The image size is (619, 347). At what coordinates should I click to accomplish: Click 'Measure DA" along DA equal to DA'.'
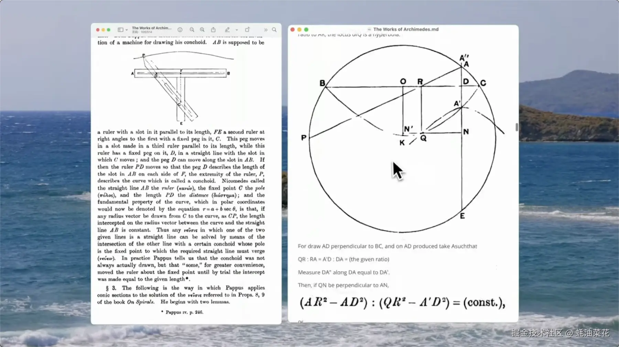(x=344, y=272)
